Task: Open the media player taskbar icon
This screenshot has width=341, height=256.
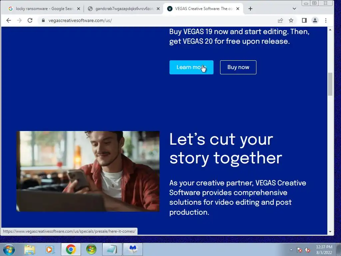Action: coord(50,249)
